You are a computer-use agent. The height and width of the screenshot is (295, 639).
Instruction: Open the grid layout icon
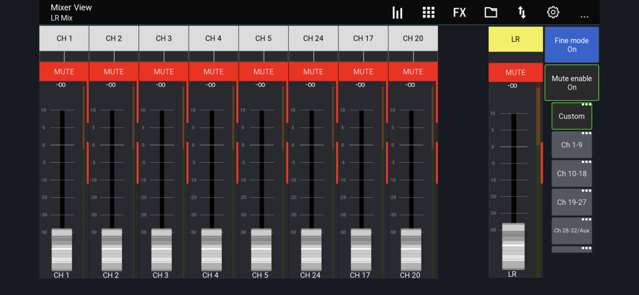(x=429, y=13)
